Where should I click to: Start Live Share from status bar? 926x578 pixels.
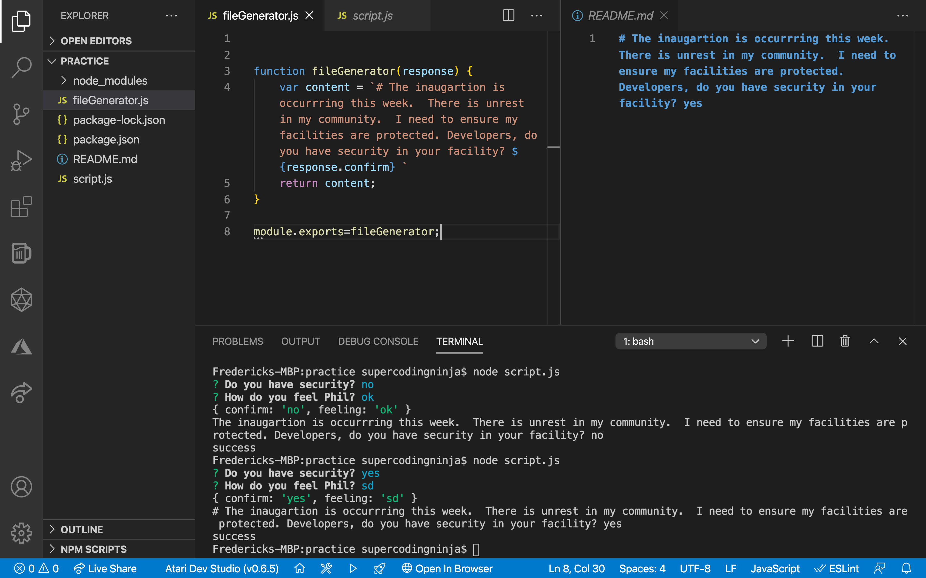tap(105, 568)
